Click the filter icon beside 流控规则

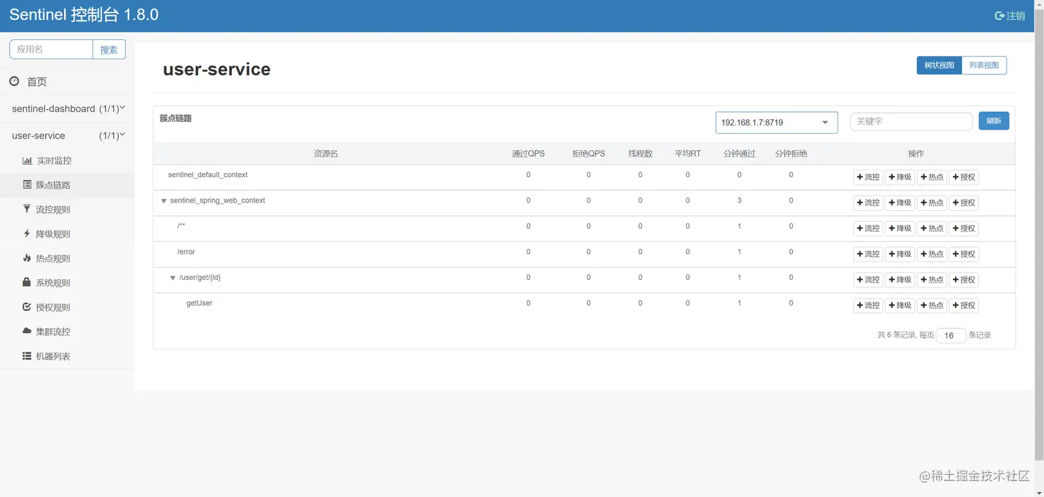pyautogui.click(x=27, y=209)
